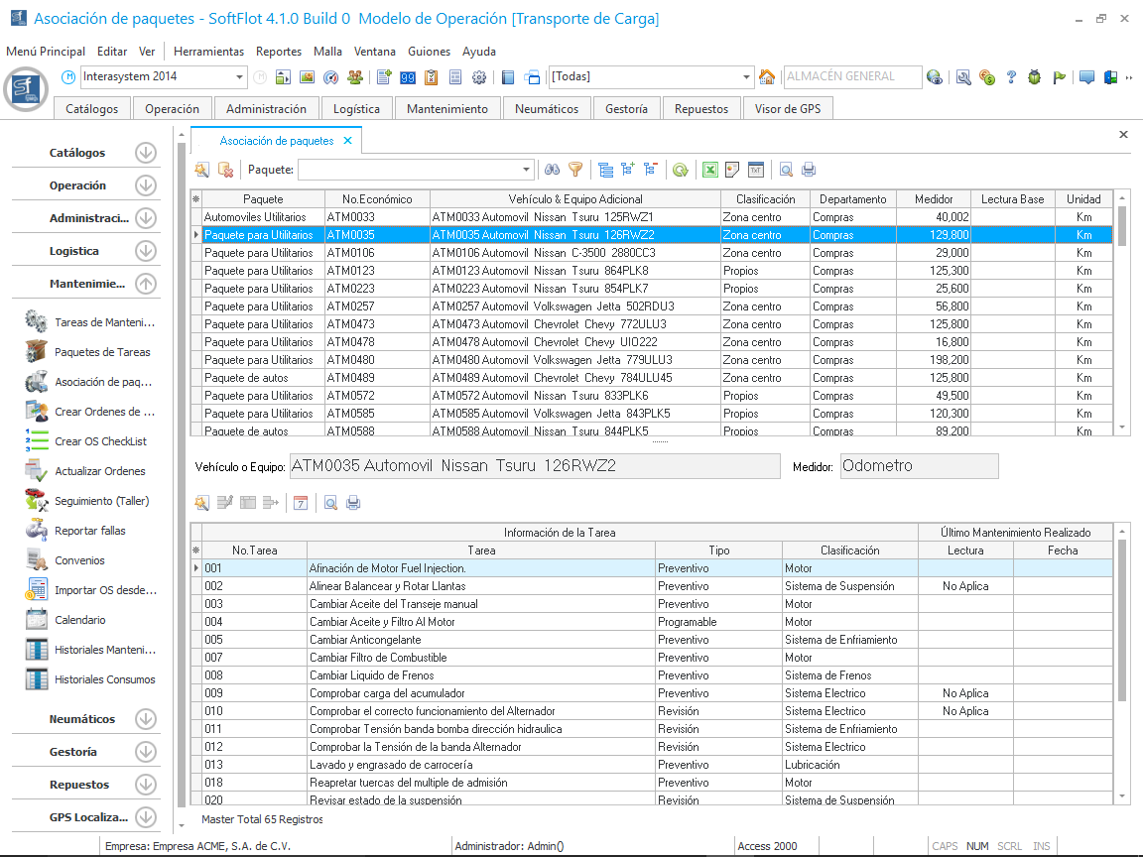Screen dimensions: 1143x857
Task: Click the binoculars search icon
Action: [553, 170]
